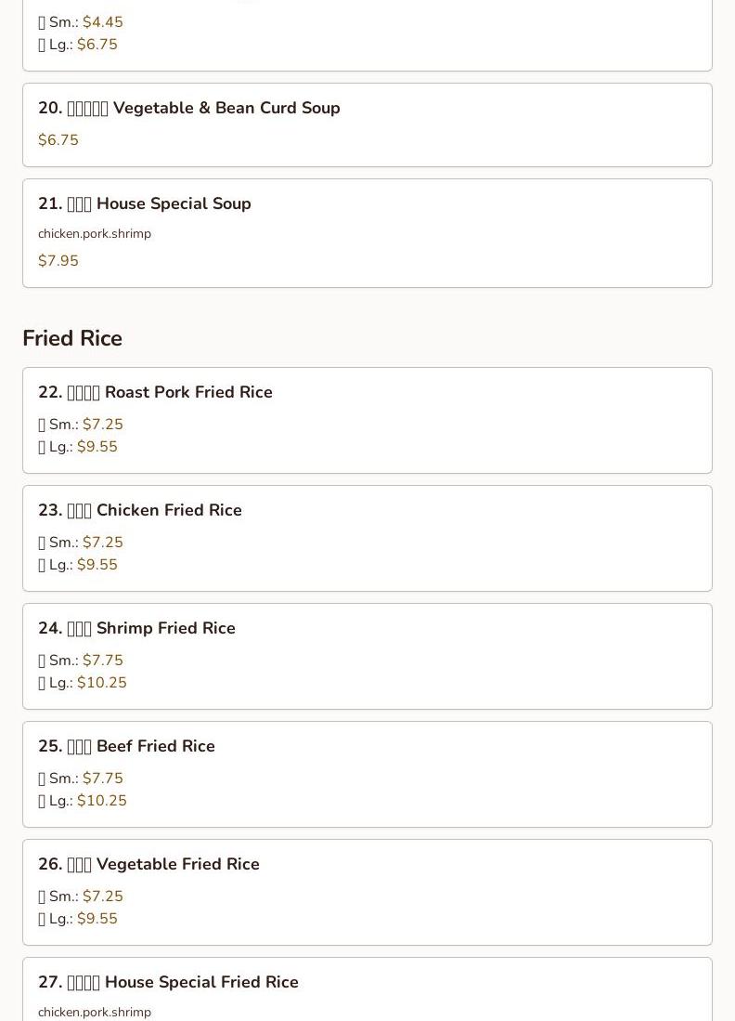Screen dimensions: 735x1021
Task: Choose large Roast Pork Fried Rice $9.55
Action: 78,447
